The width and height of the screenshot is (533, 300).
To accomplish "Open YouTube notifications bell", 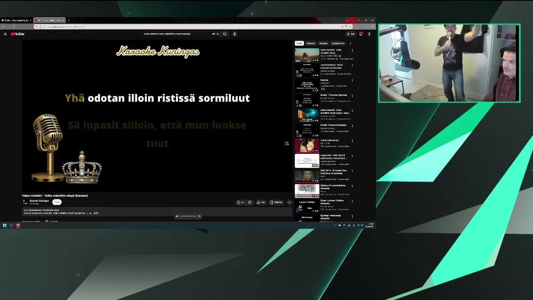I will (x=361, y=34).
